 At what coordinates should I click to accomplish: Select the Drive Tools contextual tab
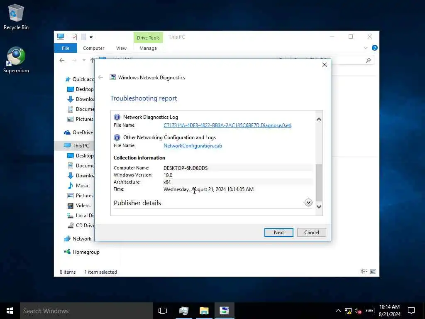pos(148,38)
